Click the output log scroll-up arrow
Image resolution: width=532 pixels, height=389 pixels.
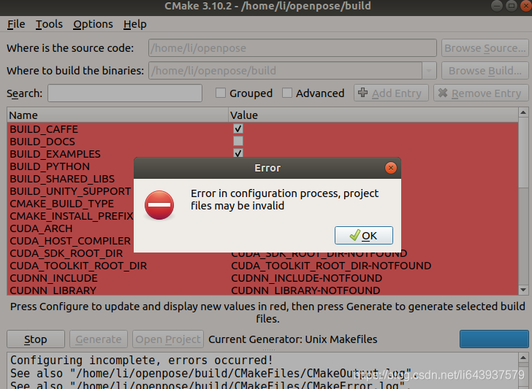pos(523,358)
